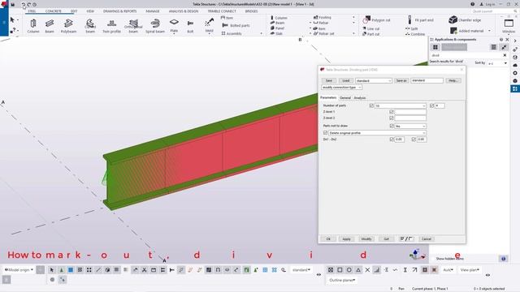Create a Footing
The image size is (520, 292).
pyautogui.click(x=322, y=17)
